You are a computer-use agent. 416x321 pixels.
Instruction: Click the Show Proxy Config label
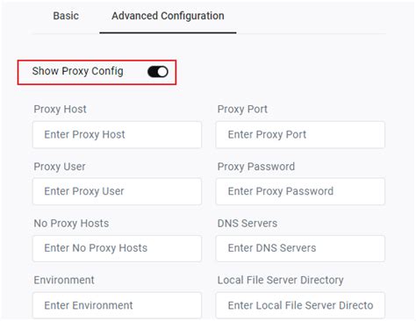[77, 71]
